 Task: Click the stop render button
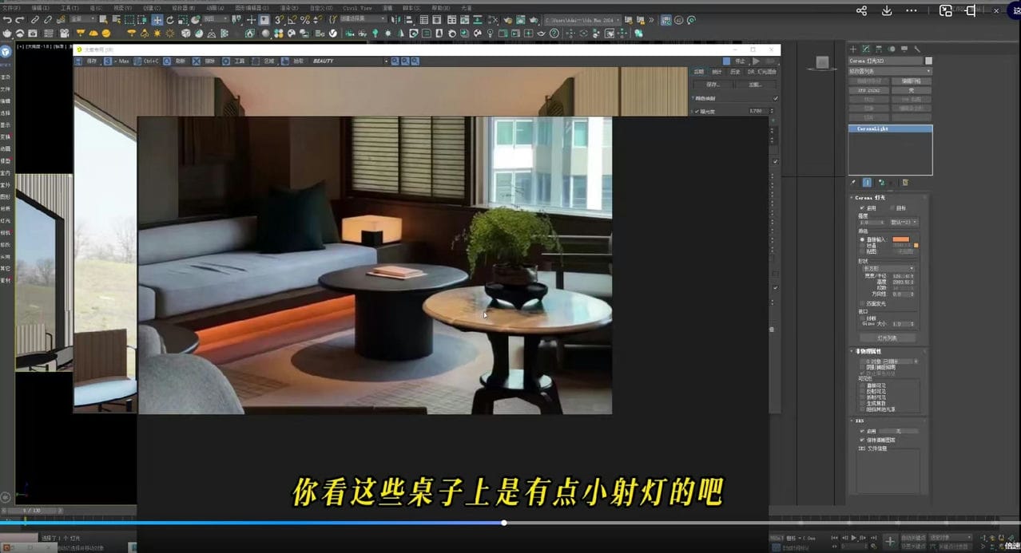(x=735, y=61)
